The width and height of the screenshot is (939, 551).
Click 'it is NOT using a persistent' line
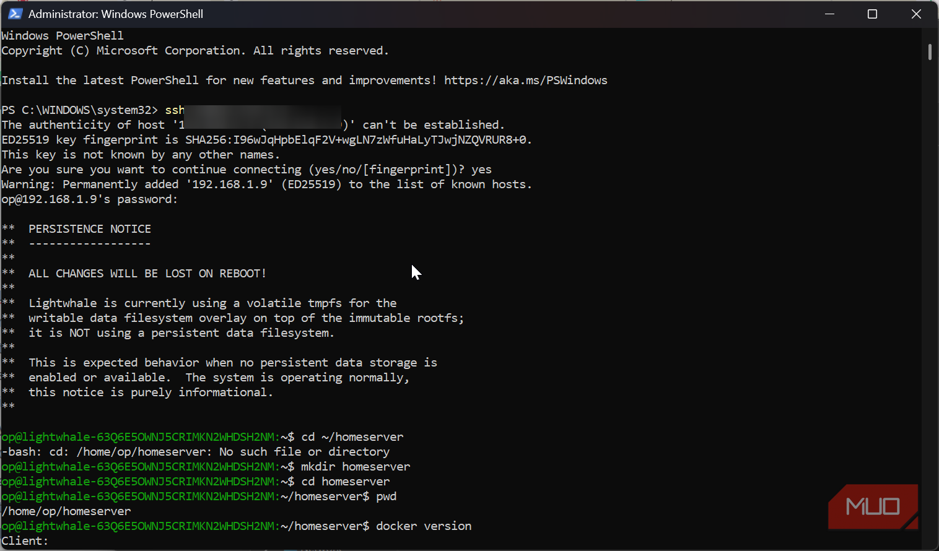coord(181,333)
